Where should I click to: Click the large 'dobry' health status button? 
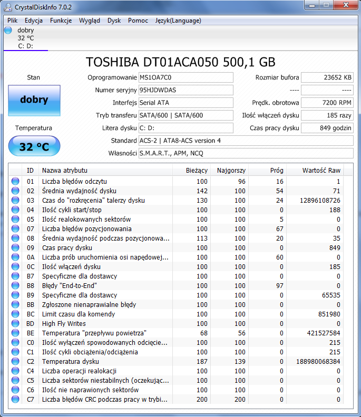pos(34,100)
